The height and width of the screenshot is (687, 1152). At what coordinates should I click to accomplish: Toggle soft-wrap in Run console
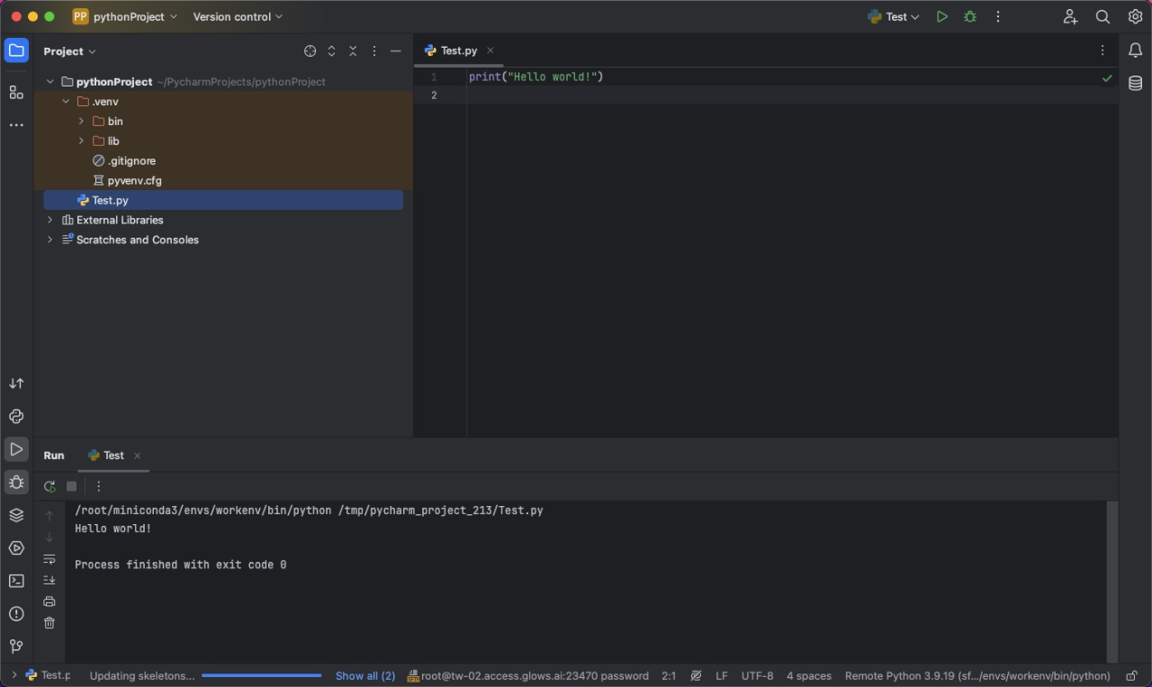pyautogui.click(x=49, y=558)
